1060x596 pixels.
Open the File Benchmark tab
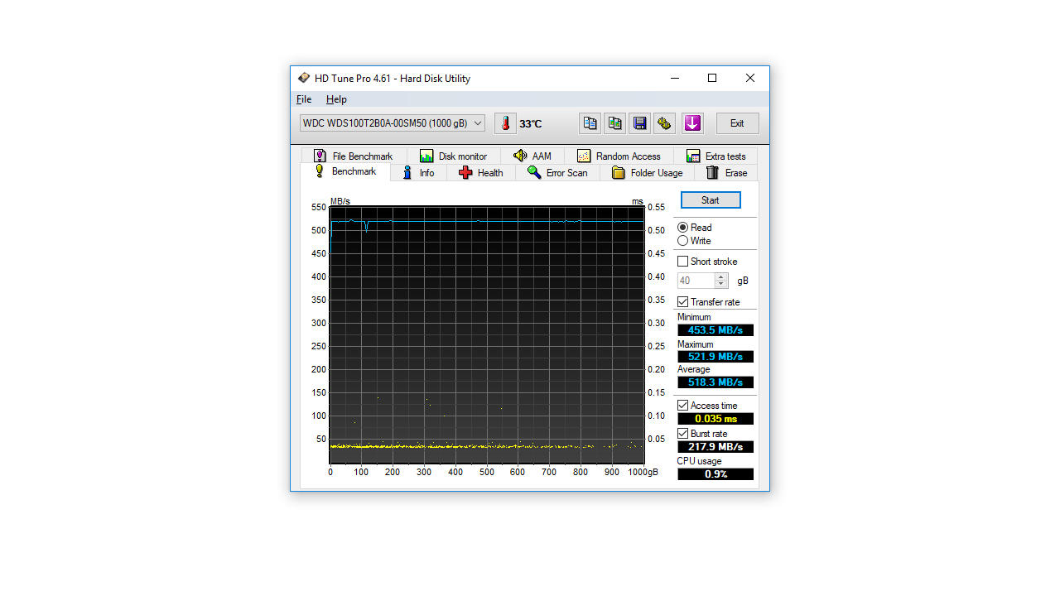pos(354,156)
